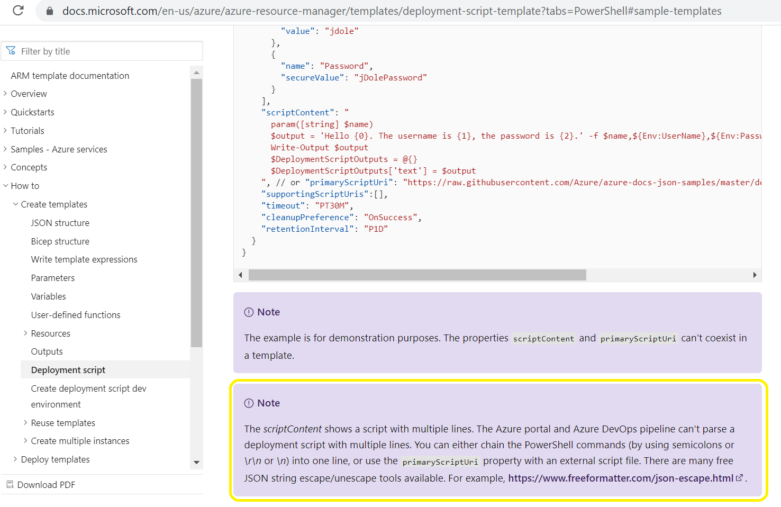Image resolution: width=781 pixels, height=507 pixels.
Task: Click inline primaryScriptUri in second Note
Action: pos(440,462)
